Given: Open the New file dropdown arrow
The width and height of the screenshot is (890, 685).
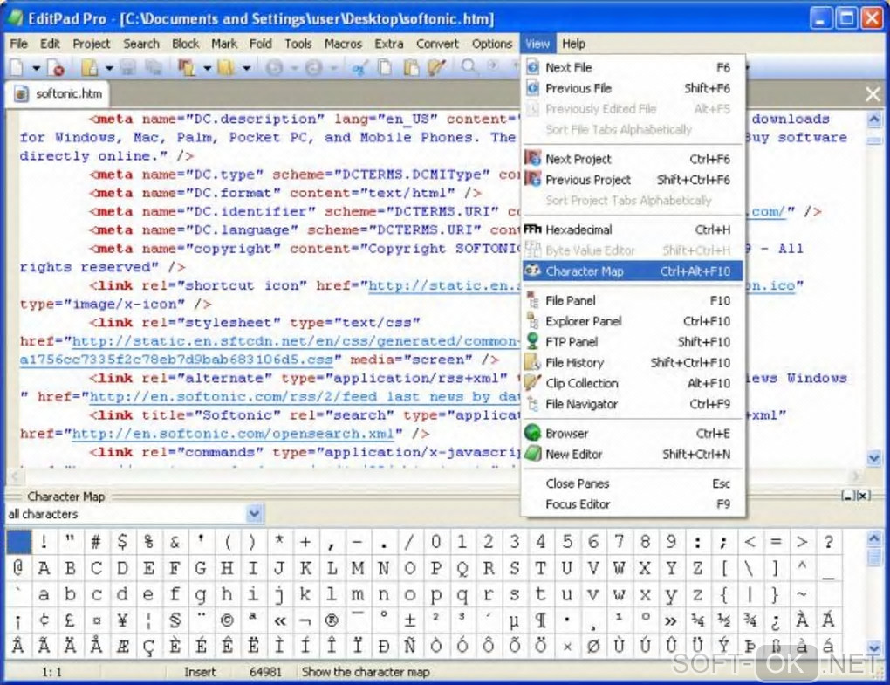Looking at the screenshot, I should 37,69.
